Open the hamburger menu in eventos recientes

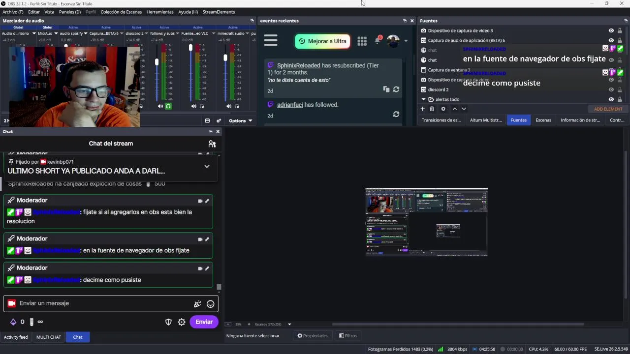[x=271, y=41]
